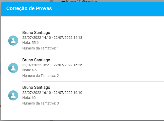Click Número da Tentativa: 3 label

coord(41,103)
